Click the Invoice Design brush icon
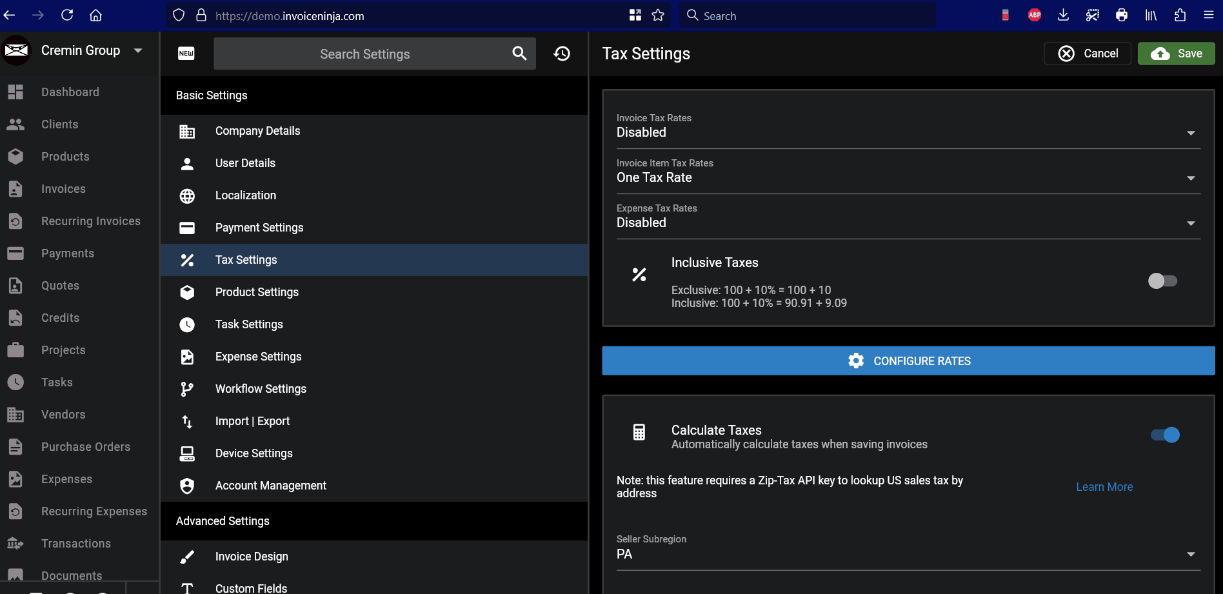 pos(187,557)
